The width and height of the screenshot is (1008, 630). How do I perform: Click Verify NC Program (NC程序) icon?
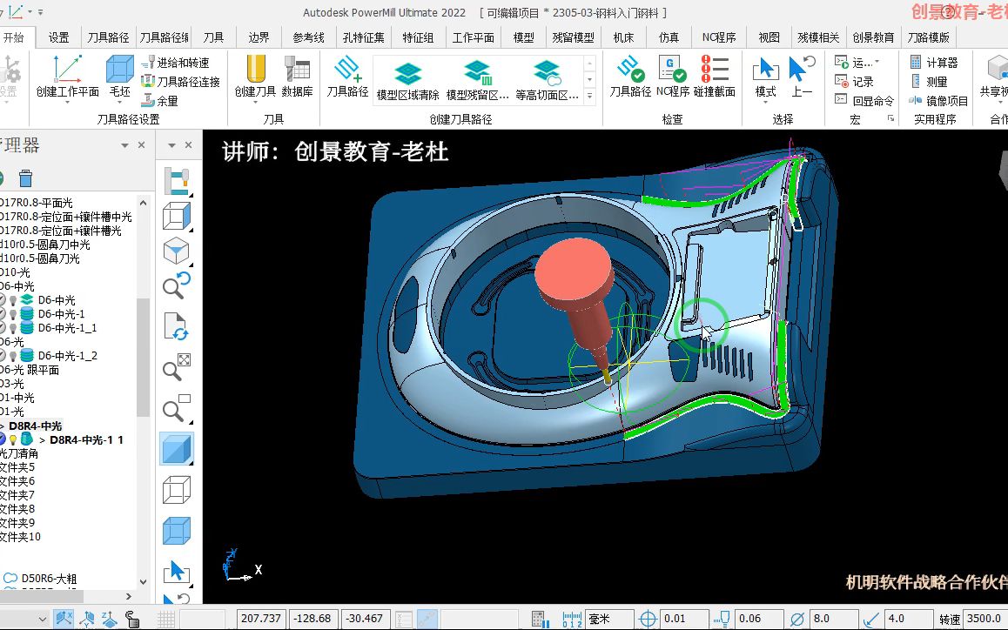[x=672, y=70]
